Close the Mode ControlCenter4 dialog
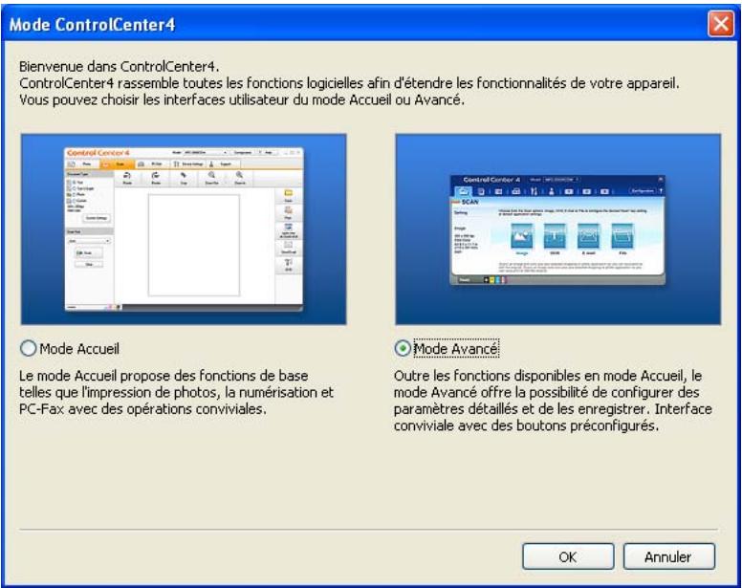The width and height of the screenshot is (742, 588). (x=721, y=23)
